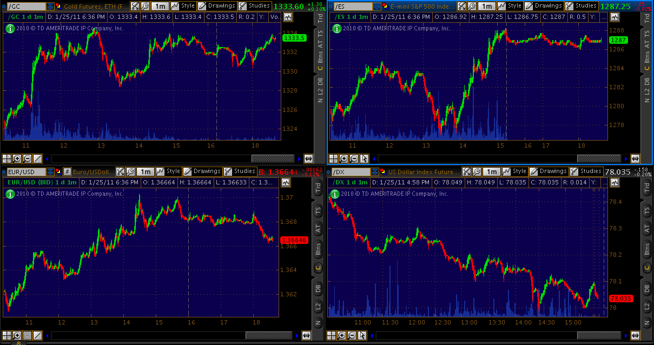The width and height of the screenshot is (654, 345).
Task: Click the /GC chart horizontal scrollbar thumb
Action: tap(273, 158)
